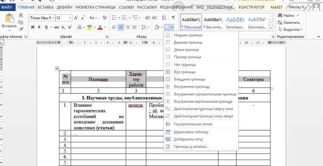Viewport: 323px width, 166px height.
Task: Apply red font color A
Action: tap(100, 27)
